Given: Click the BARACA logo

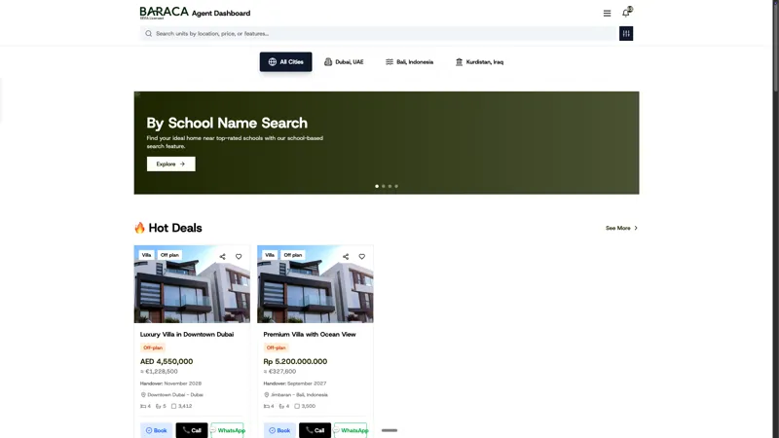Looking at the screenshot, I should [x=164, y=13].
